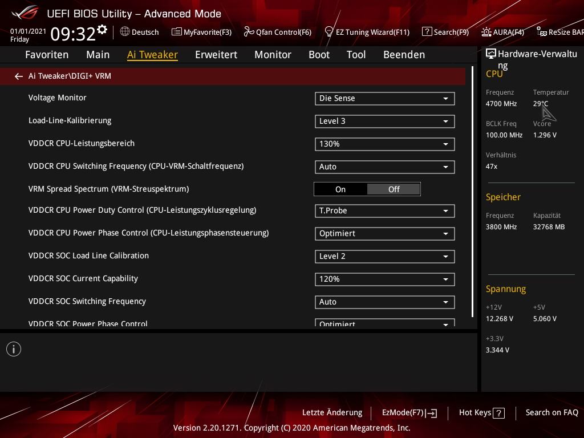Open the Monitor tab
Screen dimensions: 584x438
(273, 55)
